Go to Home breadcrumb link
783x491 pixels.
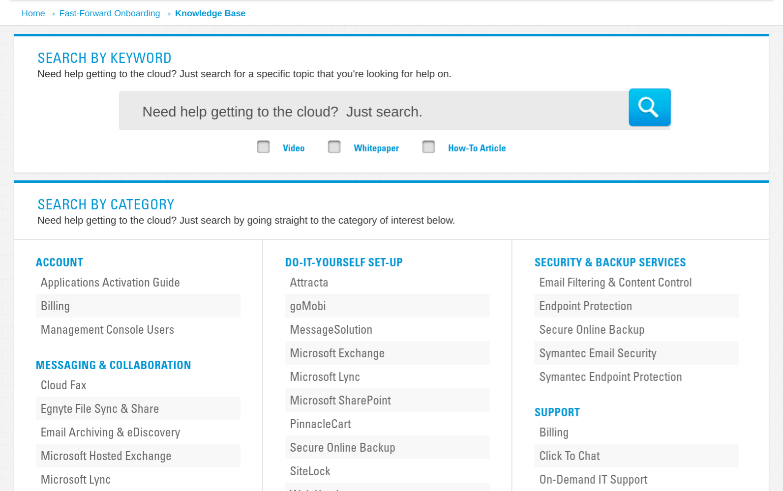pyautogui.click(x=33, y=13)
